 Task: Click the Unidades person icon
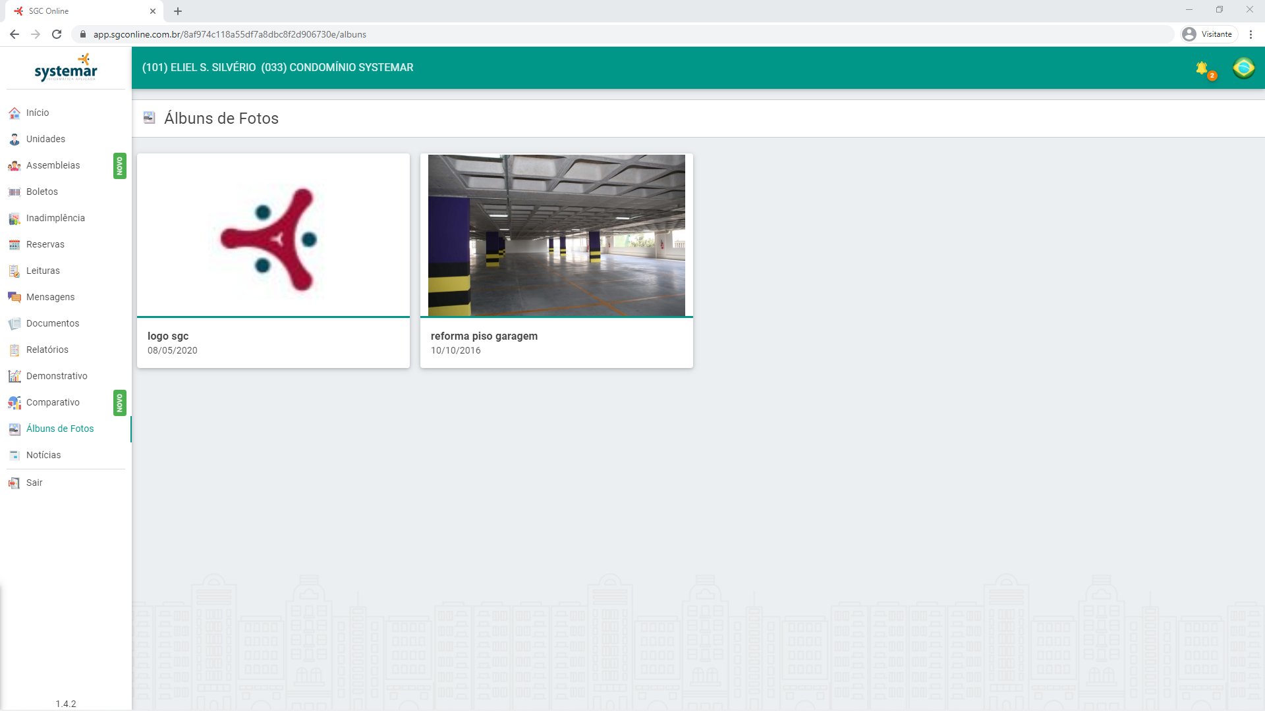coord(14,140)
